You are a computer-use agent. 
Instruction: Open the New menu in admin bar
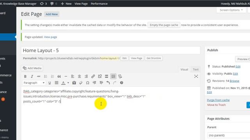(66, 3)
